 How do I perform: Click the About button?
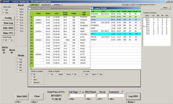pyautogui.click(x=165, y=8)
